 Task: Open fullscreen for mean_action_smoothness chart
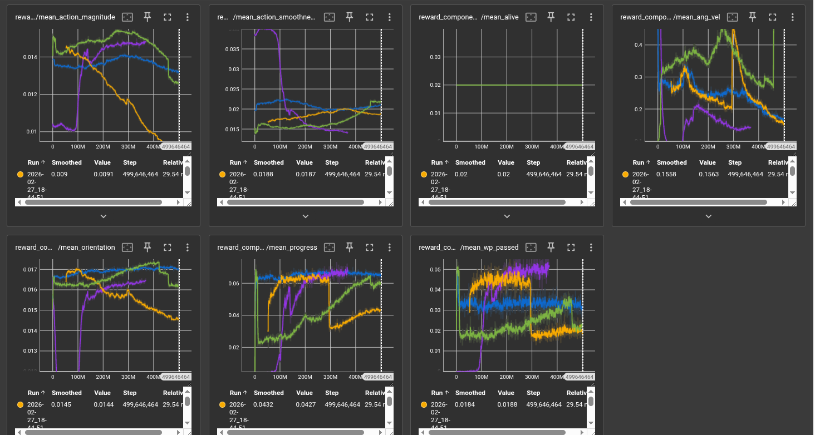(x=369, y=17)
